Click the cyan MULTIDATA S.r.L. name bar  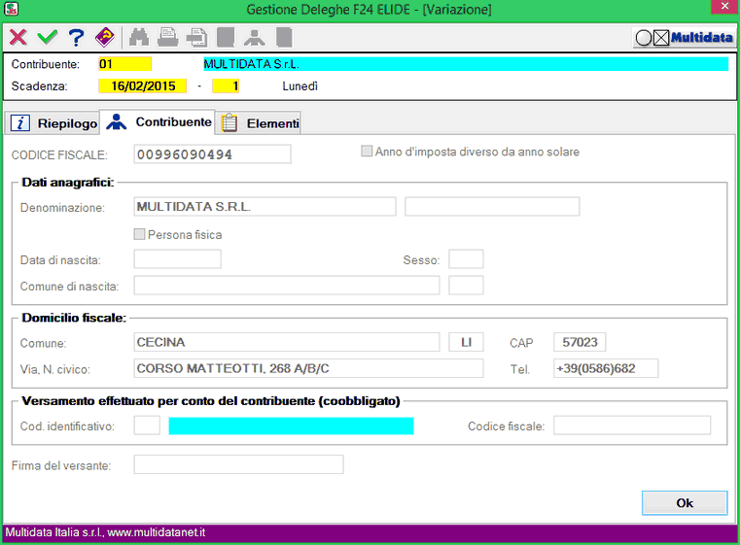466,64
